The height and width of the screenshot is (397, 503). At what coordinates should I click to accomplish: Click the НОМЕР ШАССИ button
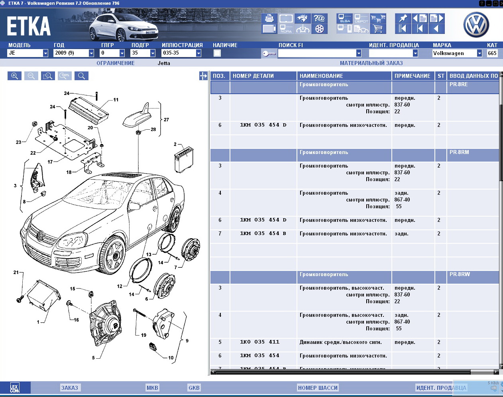pyautogui.click(x=318, y=388)
